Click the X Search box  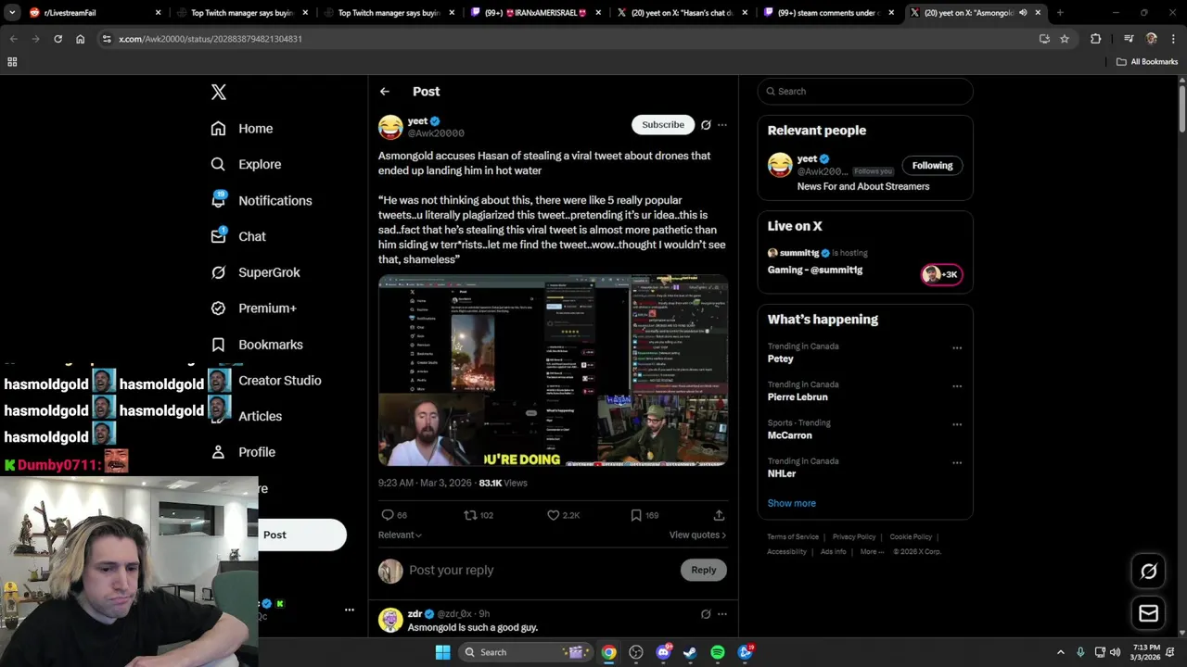pyautogui.click(x=865, y=91)
